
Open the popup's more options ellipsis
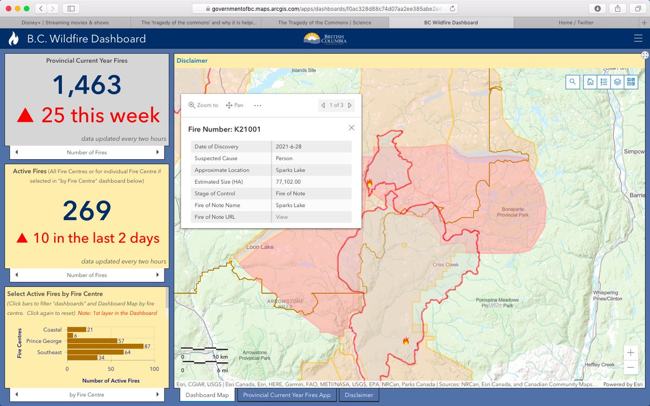click(257, 105)
